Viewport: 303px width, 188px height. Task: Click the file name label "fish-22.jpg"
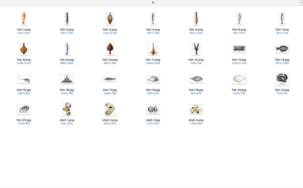pos(24,120)
